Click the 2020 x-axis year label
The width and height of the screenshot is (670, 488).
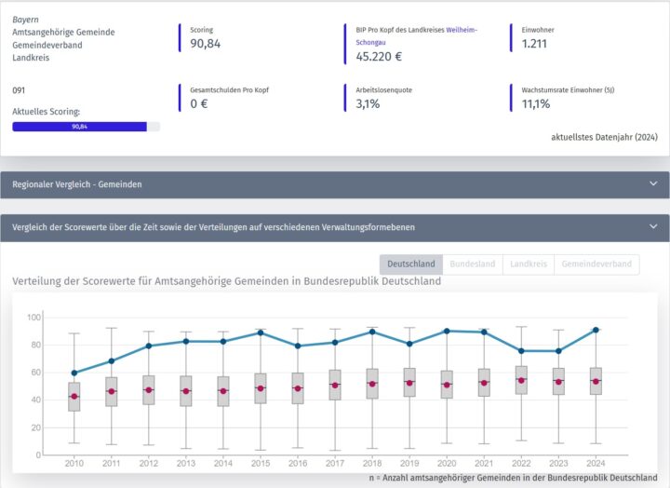click(x=447, y=461)
